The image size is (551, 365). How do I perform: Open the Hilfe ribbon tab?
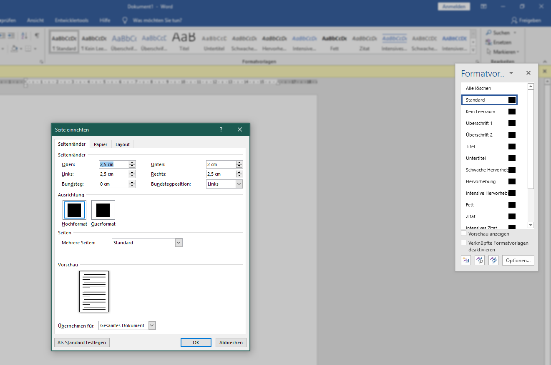tap(105, 20)
